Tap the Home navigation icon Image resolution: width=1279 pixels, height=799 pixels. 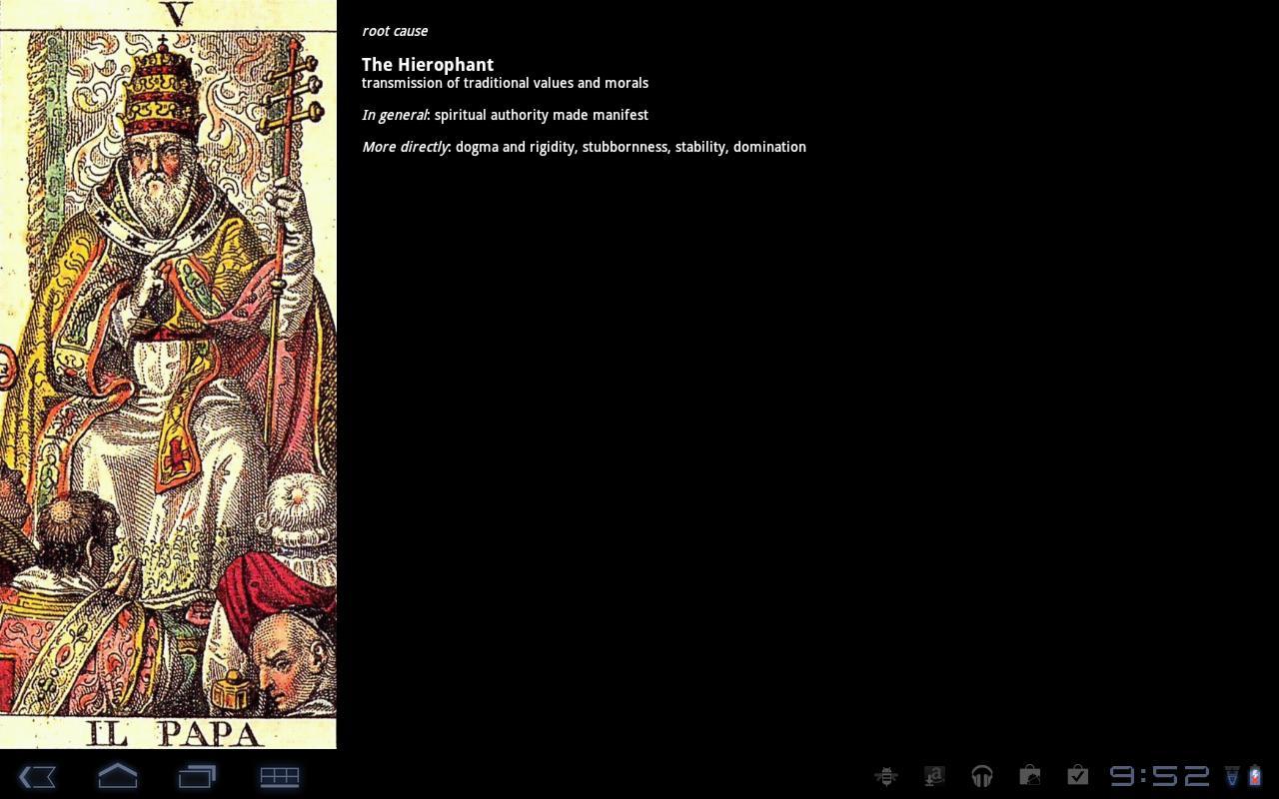116,776
